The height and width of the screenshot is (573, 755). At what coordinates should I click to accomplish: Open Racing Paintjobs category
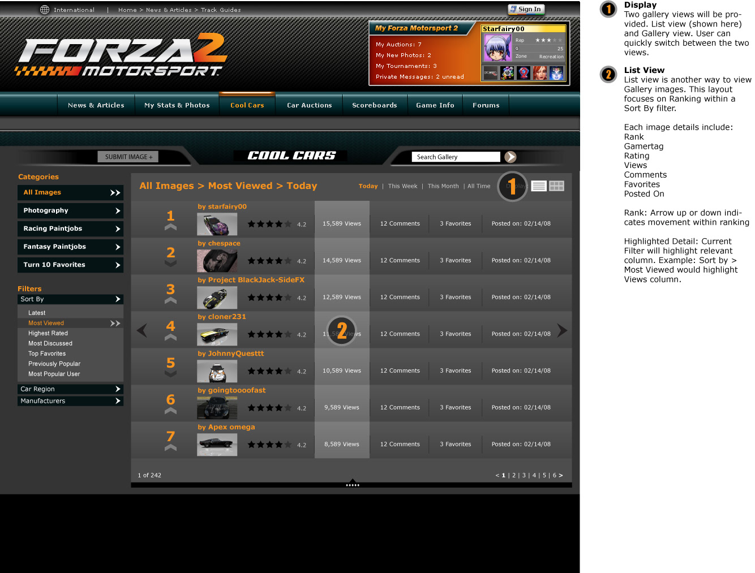tap(70, 229)
